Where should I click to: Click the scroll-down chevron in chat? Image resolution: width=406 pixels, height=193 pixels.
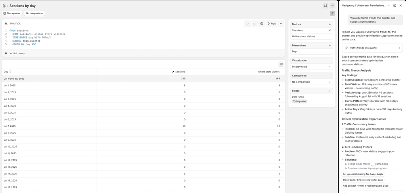click(372, 165)
